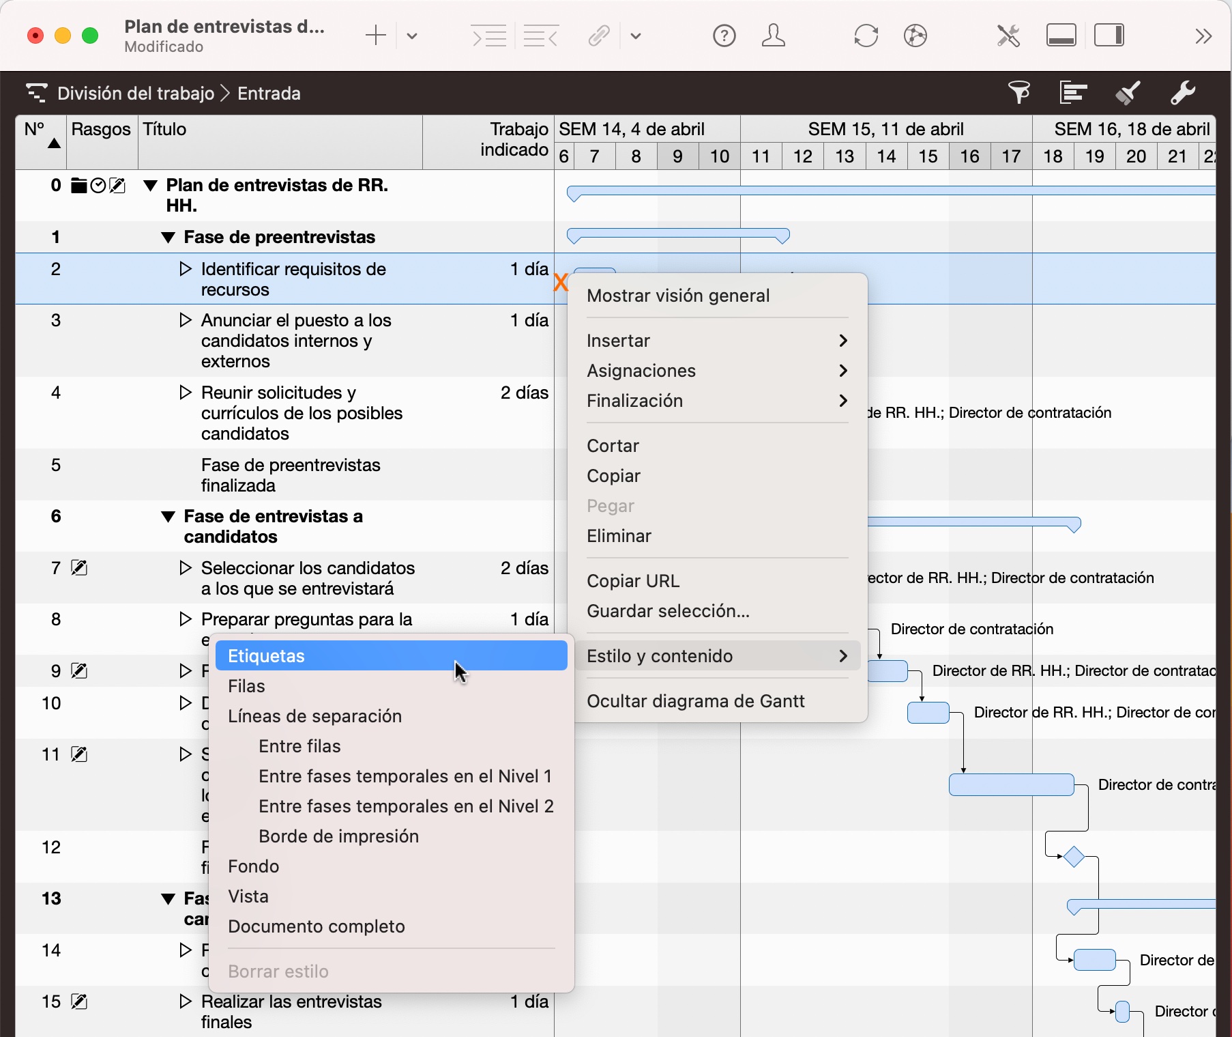The width and height of the screenshot is (1232, 1037).
Task: Open the help question mark icon
Action: tap(724, 35)
